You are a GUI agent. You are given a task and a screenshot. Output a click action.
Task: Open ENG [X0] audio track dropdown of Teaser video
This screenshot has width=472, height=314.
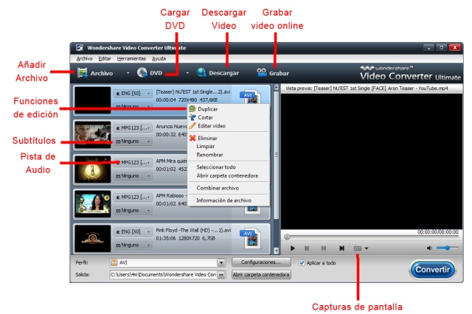(133, 93)
